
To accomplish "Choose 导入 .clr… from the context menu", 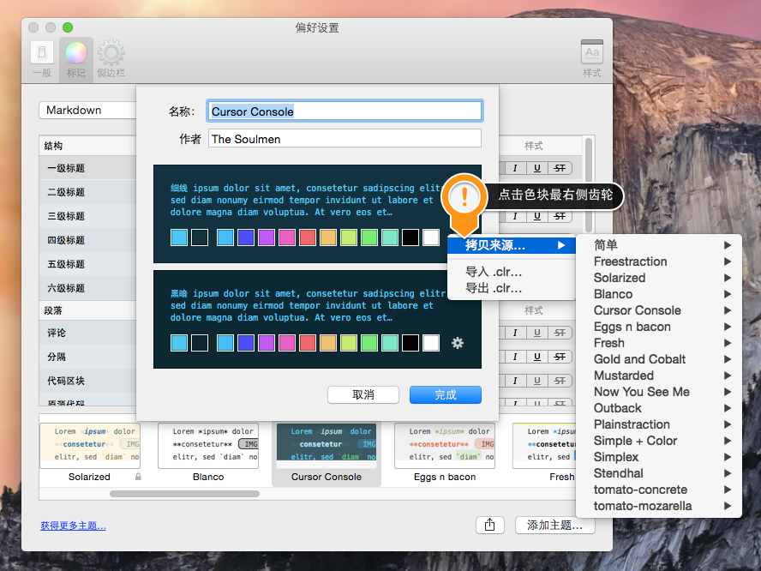I will tap(494, 272).
